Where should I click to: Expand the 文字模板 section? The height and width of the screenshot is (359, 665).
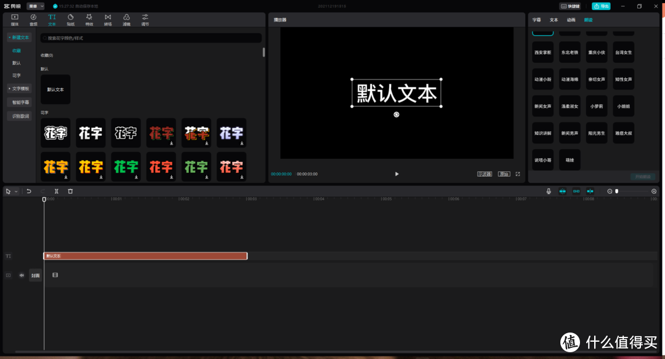pos(19,89)
